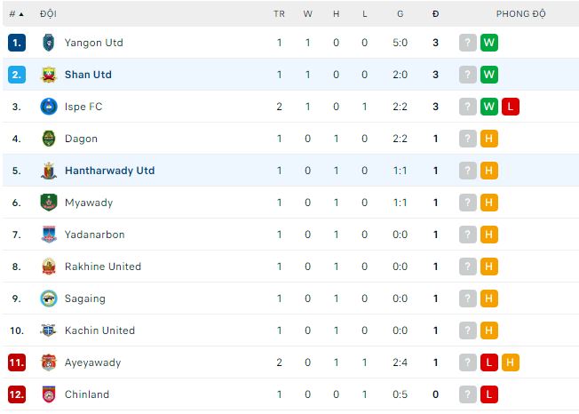The image size is (579, 414).
Task: Click the Dagon team crest
Action: (x=48, y=139)
